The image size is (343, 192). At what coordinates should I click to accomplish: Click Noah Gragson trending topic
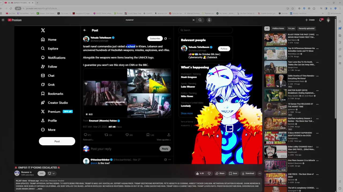(189, 77)
